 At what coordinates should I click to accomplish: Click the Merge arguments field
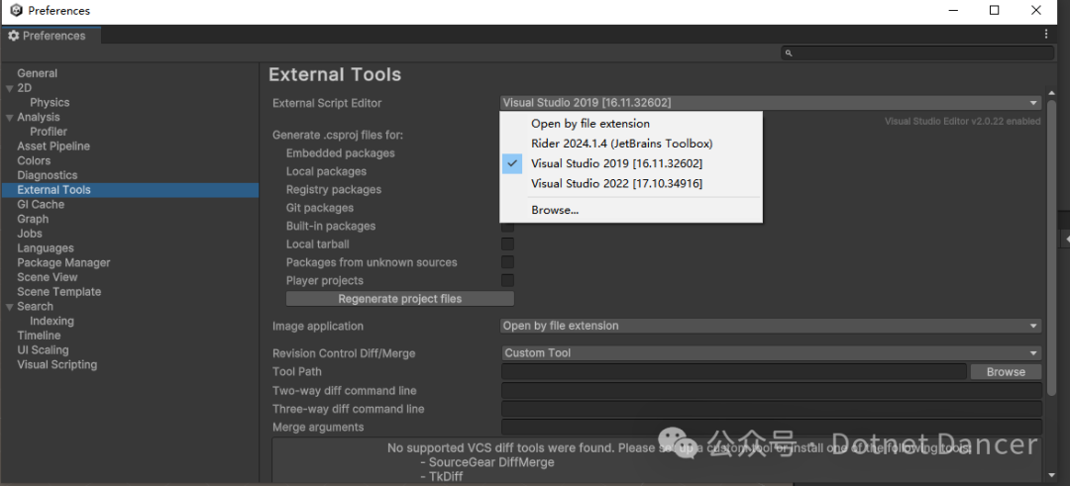click(772, 428)
